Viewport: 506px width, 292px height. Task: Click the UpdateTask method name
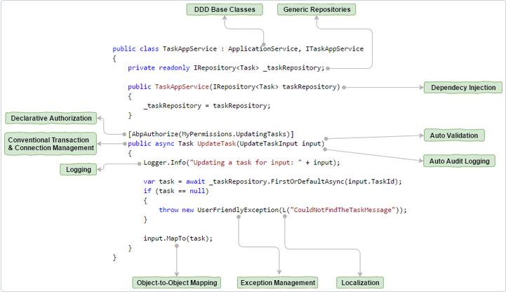click(217, 144)
